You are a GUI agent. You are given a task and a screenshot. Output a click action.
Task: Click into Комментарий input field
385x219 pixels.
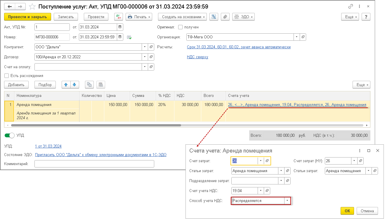point(94,164)
